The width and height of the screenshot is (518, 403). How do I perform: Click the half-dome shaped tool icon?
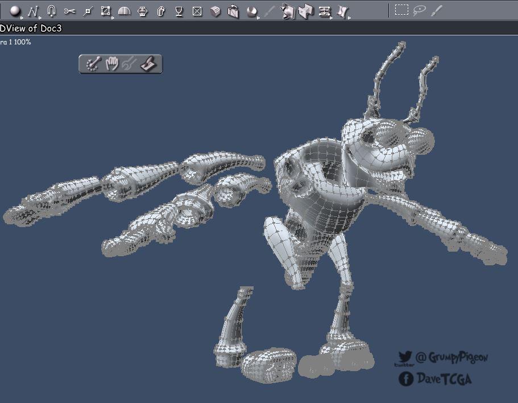(124, 11)
